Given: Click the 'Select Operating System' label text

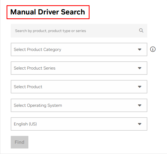Looking at the screenshot, I should click(x=38, y=105).
